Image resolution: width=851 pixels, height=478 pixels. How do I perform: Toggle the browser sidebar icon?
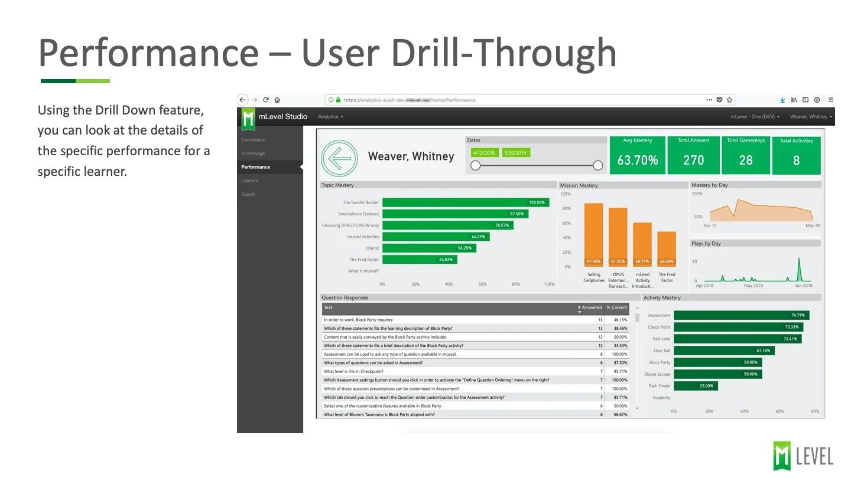pyautogui.click(x=805, y=100)
